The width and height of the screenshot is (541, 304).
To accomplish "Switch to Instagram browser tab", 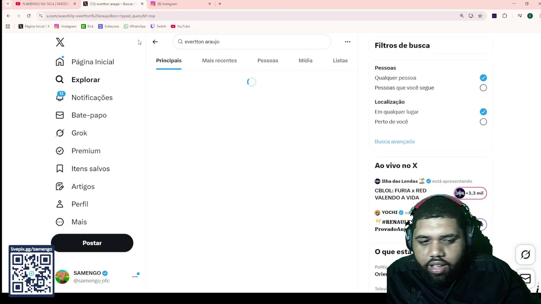I will [x=180, y=4].
